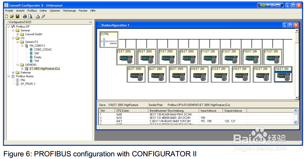This screenshot has height=159, width=304.
Task: Select Empty module in tree
Action: pyautogui.click(x=38, y=57)
